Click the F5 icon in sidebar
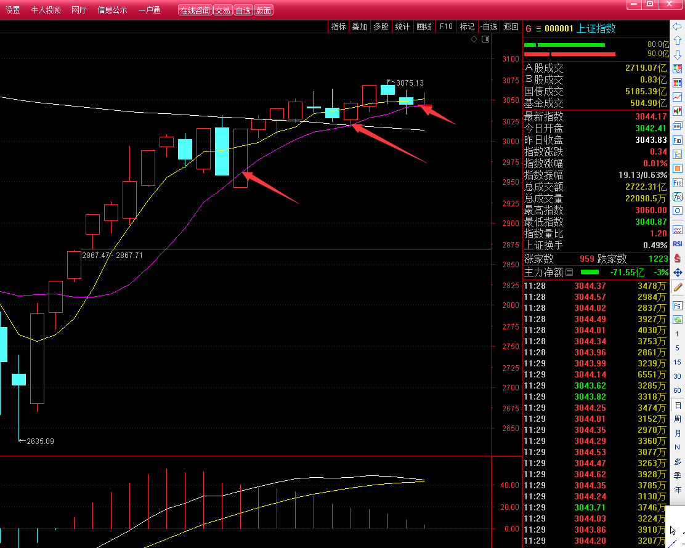Screen dimensions: 685x548 (x=677, y=305)
